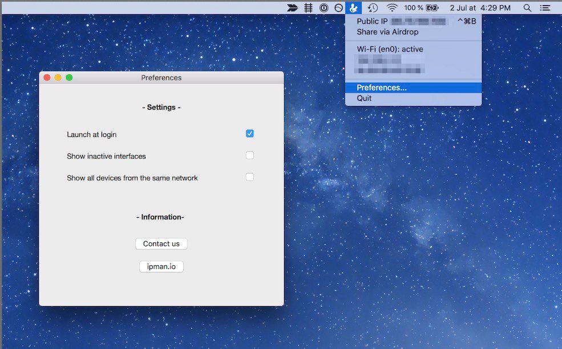Enable Show inactive interfaces checkbox

pyautogui.click(x=250, y=155)
